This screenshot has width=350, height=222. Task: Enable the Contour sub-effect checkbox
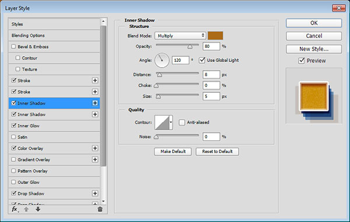pos(18,58)
